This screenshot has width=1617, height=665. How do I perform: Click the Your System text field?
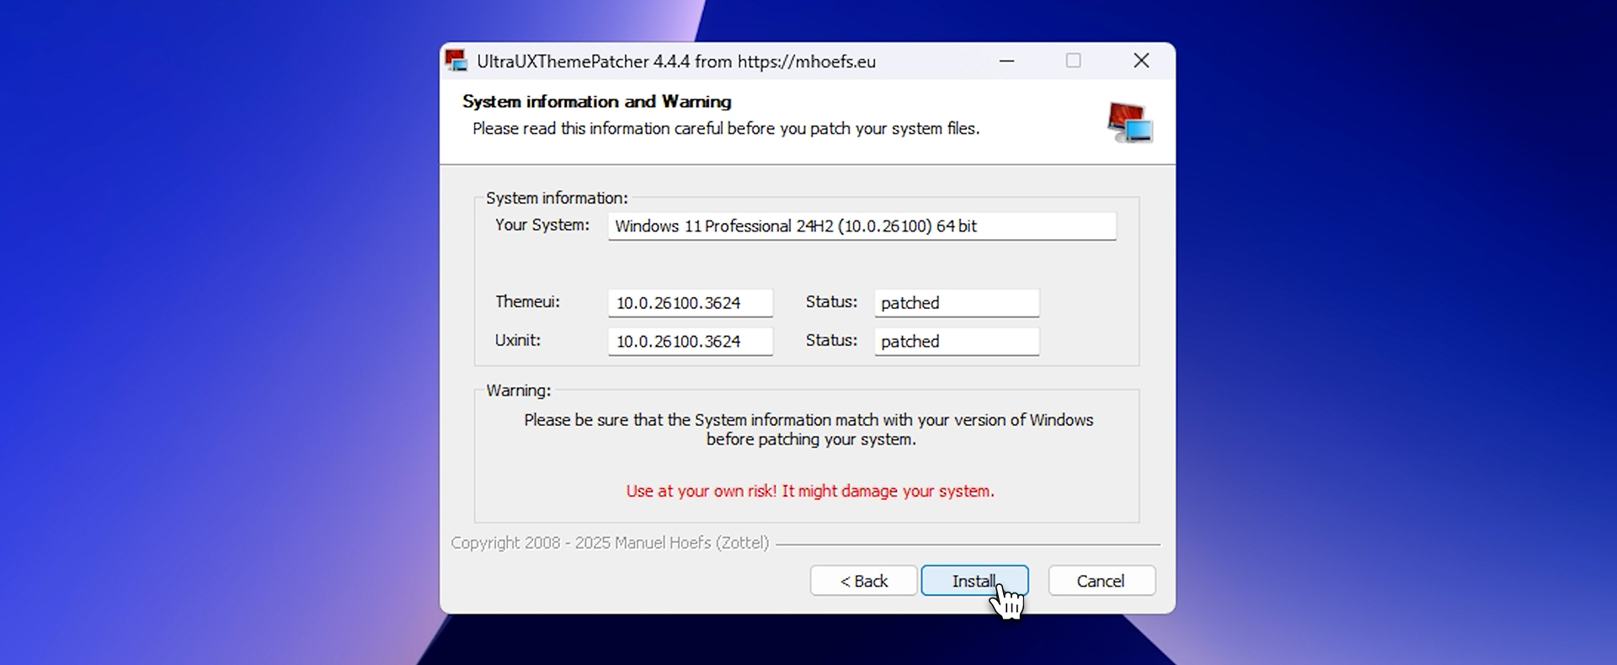point(862,226)
